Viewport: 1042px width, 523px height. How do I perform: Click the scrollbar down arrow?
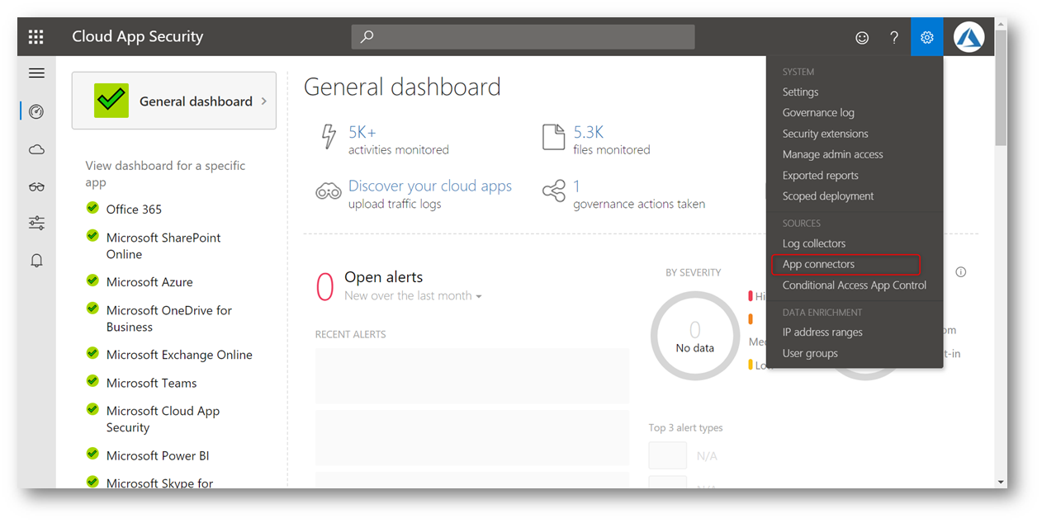click(x=1001, y=482)
